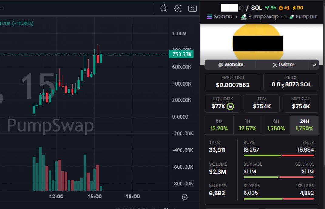Screen dimensions: 325x209
Task: Click the 1.00M price axis label
Action: click(x=179, y=34)
